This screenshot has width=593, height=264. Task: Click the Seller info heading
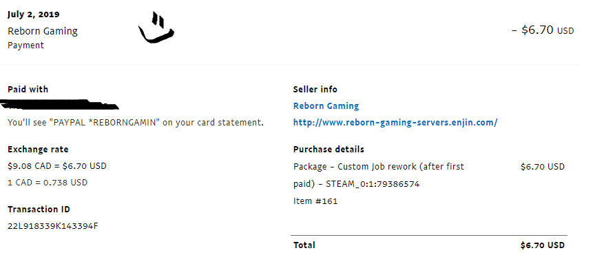pyautogui.click(x=315, y=90)
